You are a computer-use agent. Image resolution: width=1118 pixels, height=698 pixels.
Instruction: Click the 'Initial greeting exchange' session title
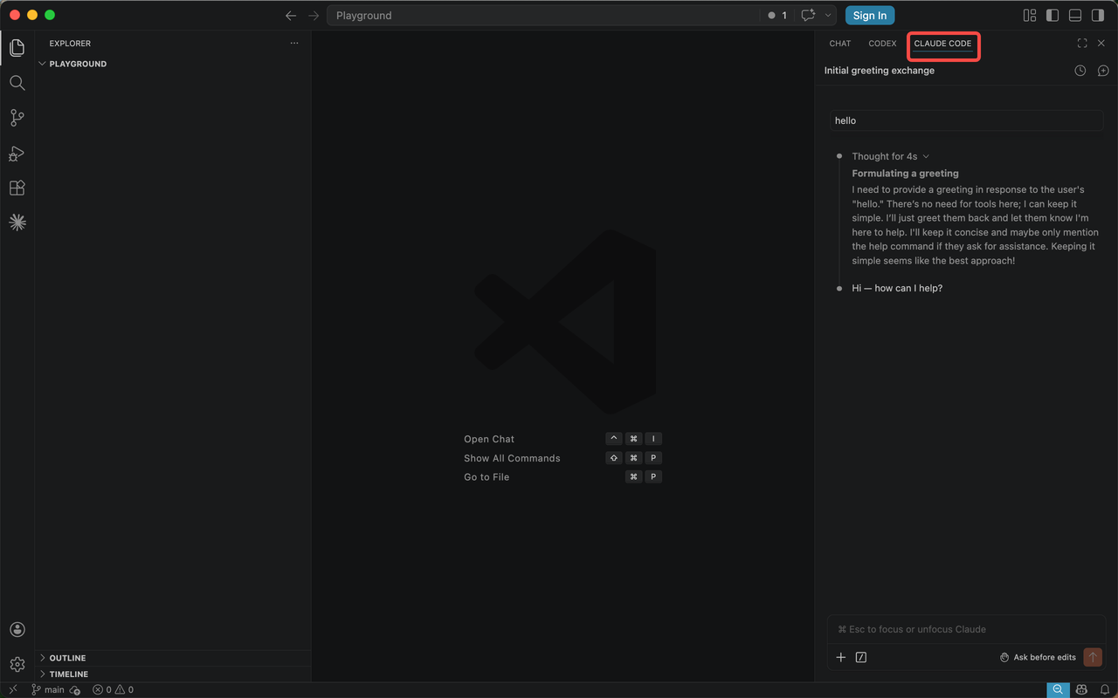(880, 71)
